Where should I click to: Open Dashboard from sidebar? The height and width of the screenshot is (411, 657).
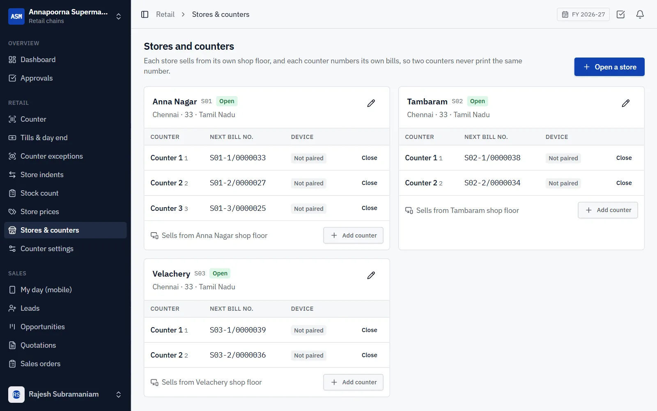tap(65, 60)
